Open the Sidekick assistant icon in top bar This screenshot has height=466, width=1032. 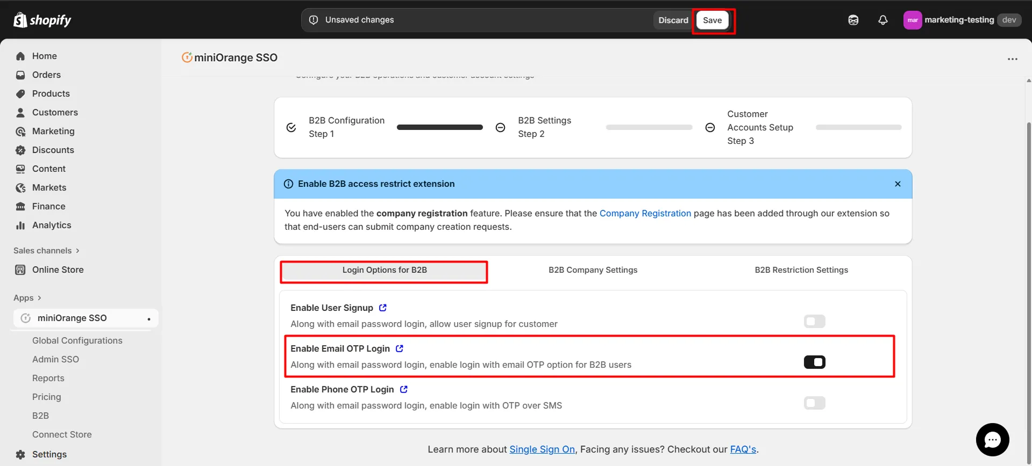853,20
